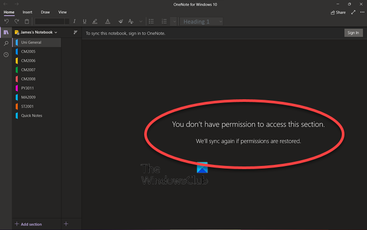Apply the text highlighter

pos(95,22)
